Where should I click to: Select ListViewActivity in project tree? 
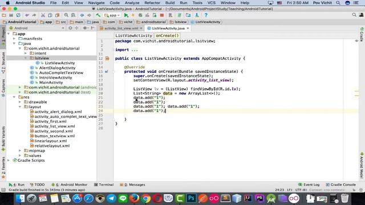click(60, 63)
